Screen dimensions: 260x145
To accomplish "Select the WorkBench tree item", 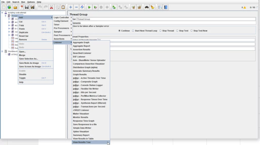I will click(13, 51).
